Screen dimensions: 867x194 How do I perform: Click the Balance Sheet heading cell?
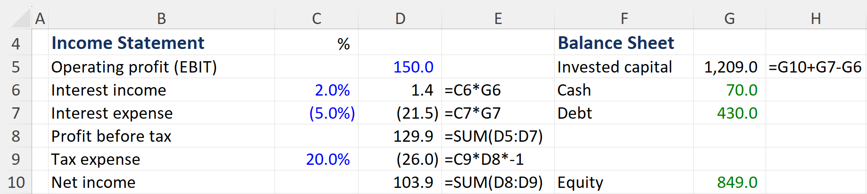(616, 43)
